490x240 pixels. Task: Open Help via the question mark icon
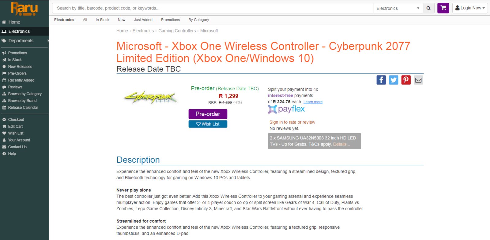tap(5, 153)
